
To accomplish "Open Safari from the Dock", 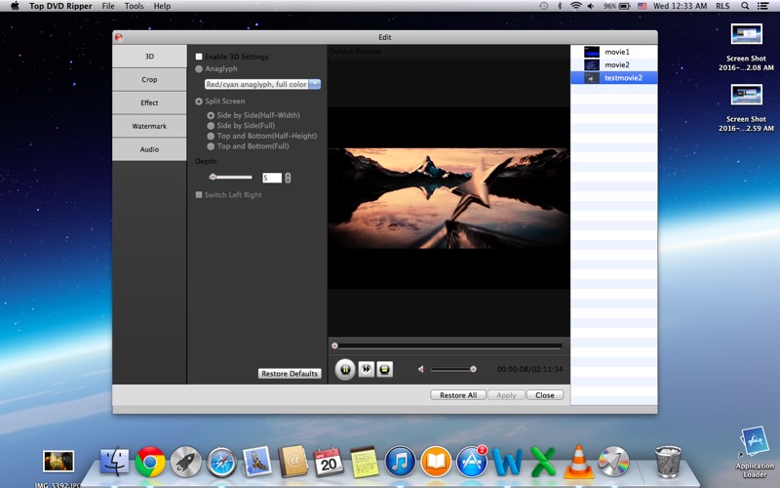I will 222,462.
